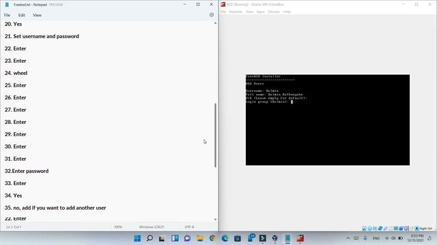
Task: Click line '21. Set username and password'
Action: 42,36
